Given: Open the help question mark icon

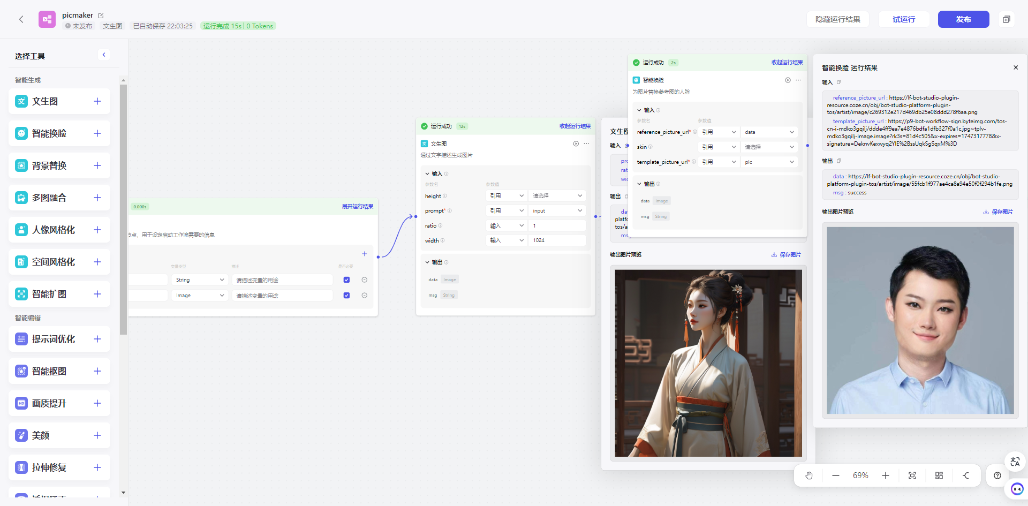Looking at the screenshot, I should (x=997, y=475).
